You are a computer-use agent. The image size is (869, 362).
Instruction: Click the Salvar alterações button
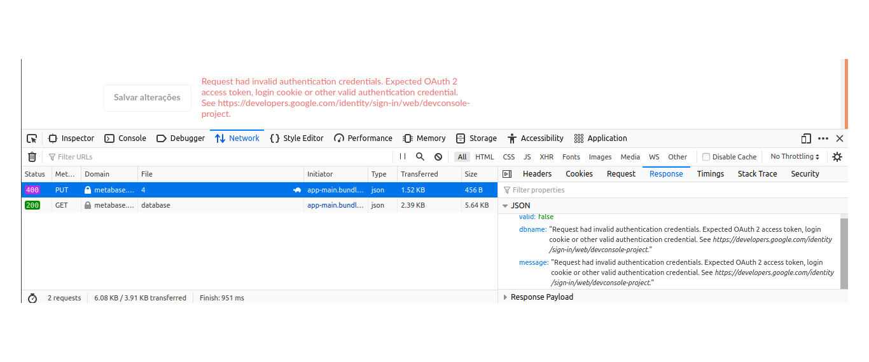[147, 98]
